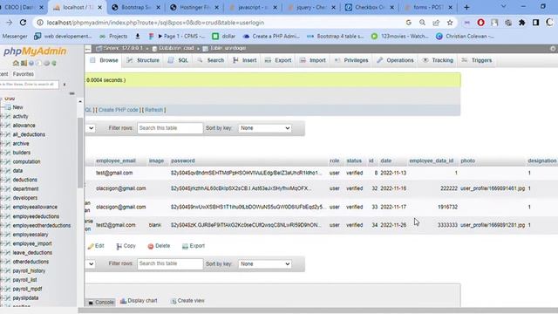This screenshot has width=558, height=314.
Task: Click test2@gmail.com cell
Action: pyautogui.click(x=116, y=225)
